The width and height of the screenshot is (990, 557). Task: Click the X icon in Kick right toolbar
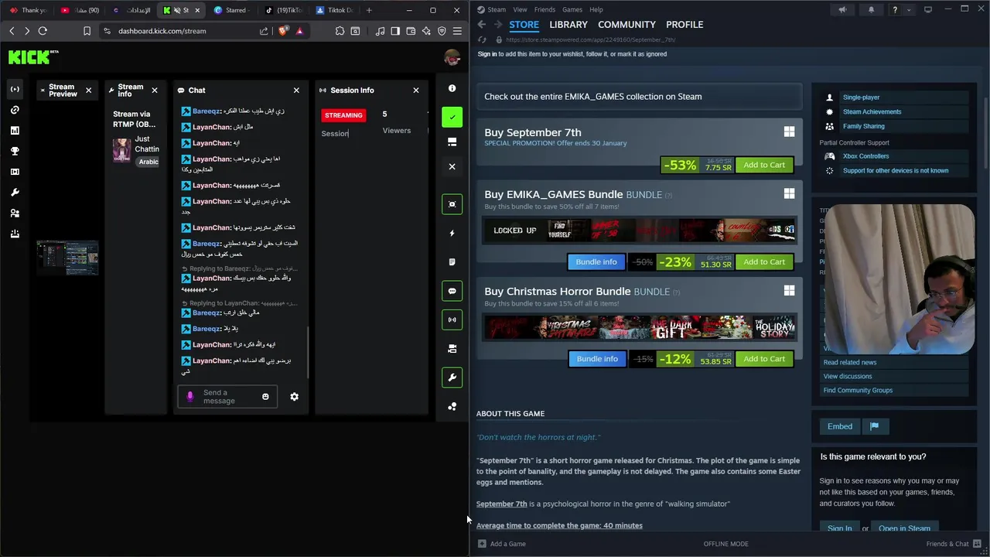point(452,166)
